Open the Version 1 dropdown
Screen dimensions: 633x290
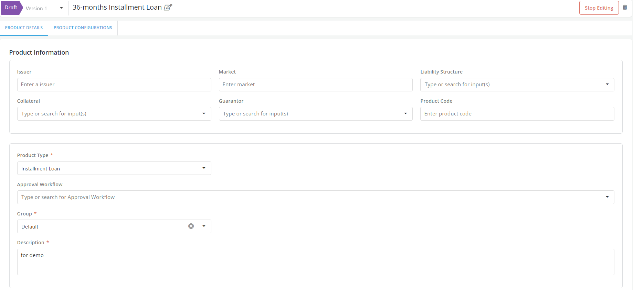tap(61, 8)
